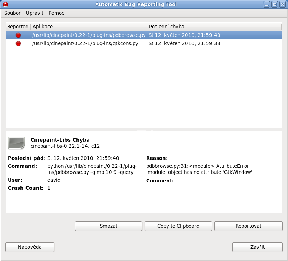Viewport: 288px width, 261px height.
Task: Maximize the Automatic Bug Reporting Tool window
Action: pyautogui.click(x=275, y=4)
